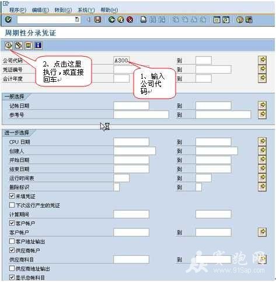Click the red Cancel icon

pyautogui.click(x=130, y=19)
